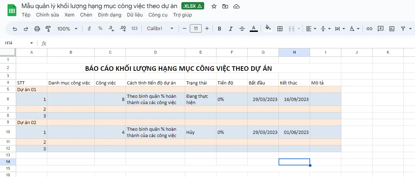Image resolution: width=415 pixels, height=177 pixels.
Task: Open vertical align dropdown
Action: click(326, 29)
